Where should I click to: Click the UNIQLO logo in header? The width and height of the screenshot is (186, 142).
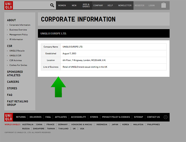(x=9, y=5)
